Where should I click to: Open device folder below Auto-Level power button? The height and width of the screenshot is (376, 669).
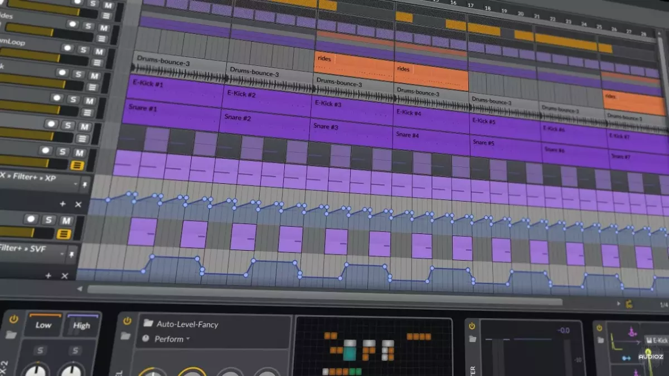125,336
